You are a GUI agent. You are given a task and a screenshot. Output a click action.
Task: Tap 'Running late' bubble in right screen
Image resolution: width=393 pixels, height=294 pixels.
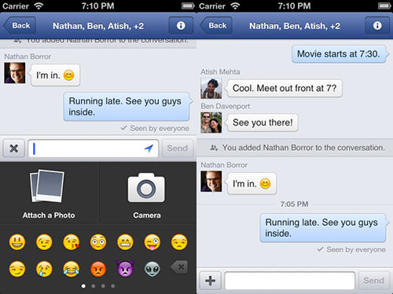324,228
